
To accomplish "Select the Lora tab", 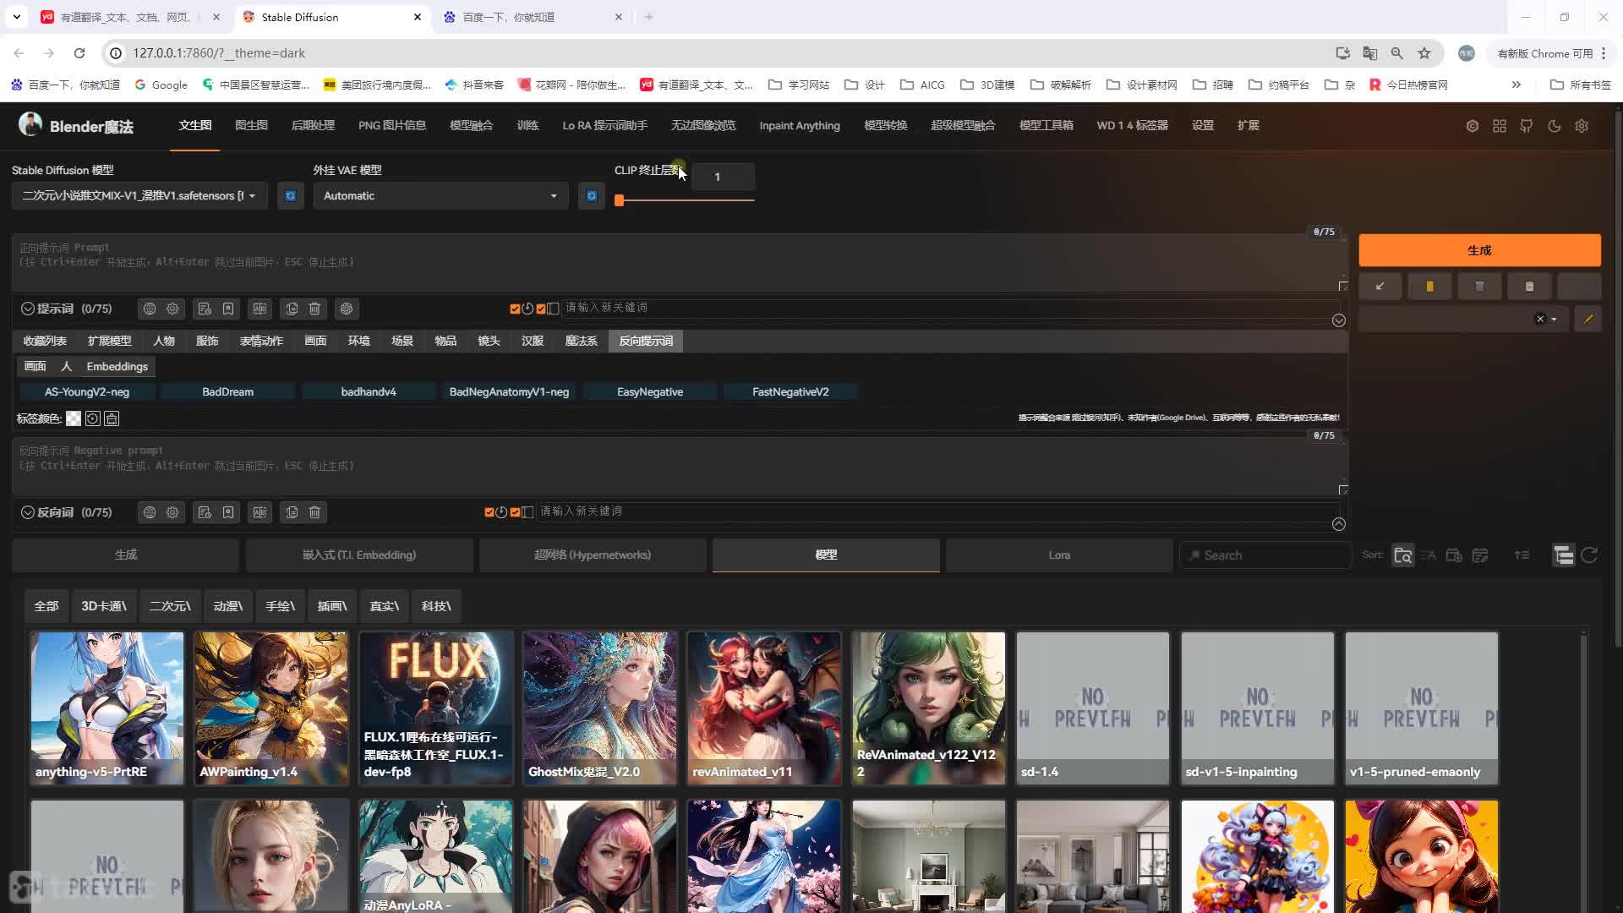I will pyautogui.click(x=1059, y=555).
